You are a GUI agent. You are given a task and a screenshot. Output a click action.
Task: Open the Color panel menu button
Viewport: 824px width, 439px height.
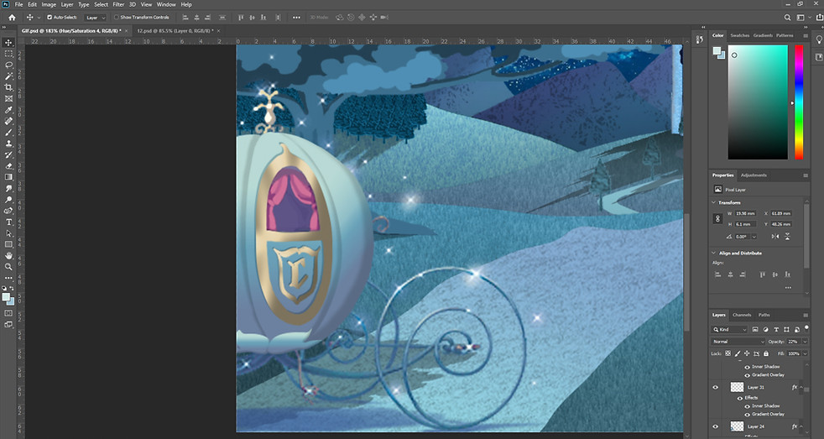click(x=806, y=36)
